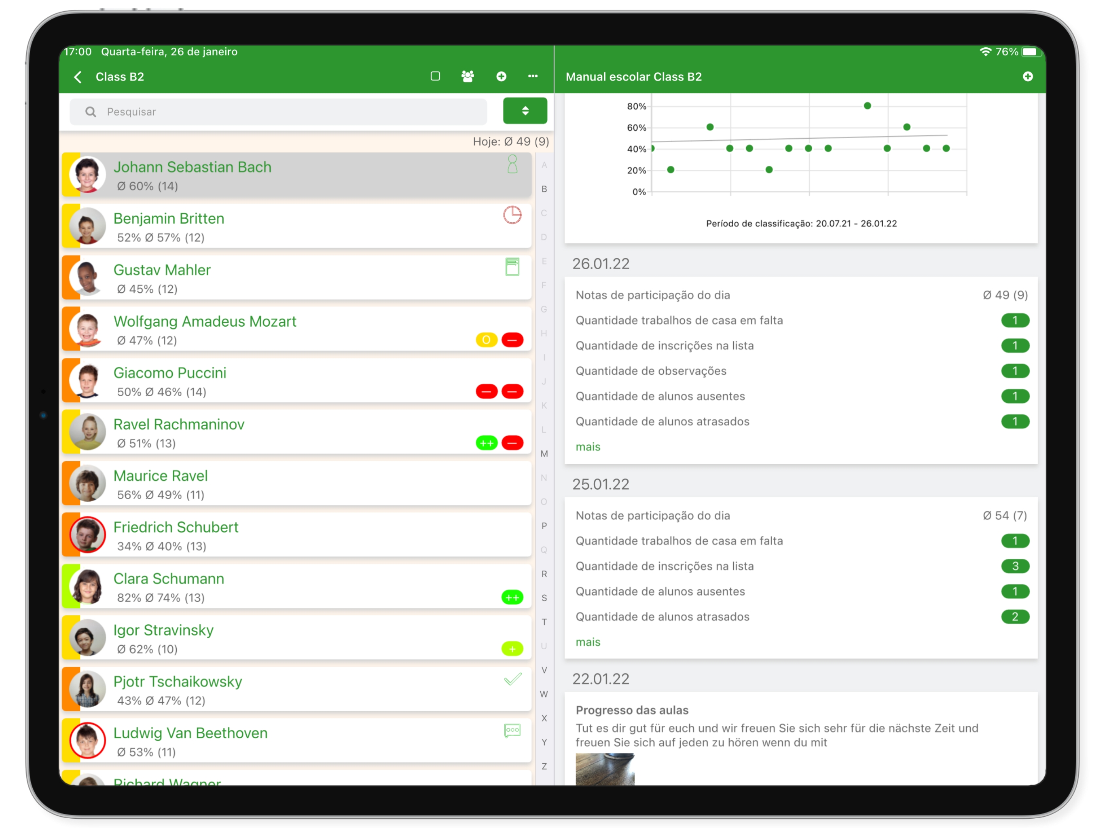1105x828 pixels.
Task: Tap the clock icon on Benjamin Britten's row
Action: pyautogui.click(x=512, y=215)
